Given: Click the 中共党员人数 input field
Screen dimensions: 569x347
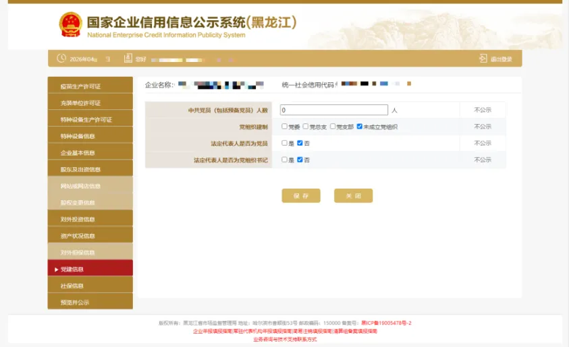Looking at the screenshot, I should (x=334, y=110).
